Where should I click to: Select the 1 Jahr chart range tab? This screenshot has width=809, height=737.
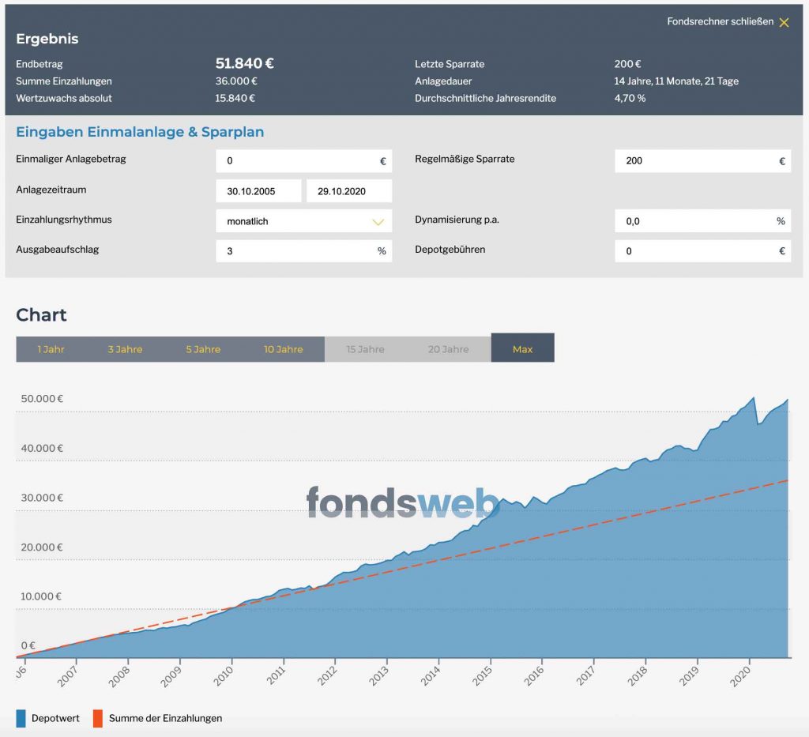51,349
